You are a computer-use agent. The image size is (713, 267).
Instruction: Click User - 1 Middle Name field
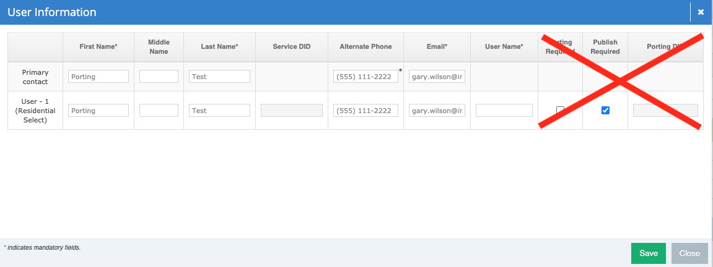(x=159, y=111)
